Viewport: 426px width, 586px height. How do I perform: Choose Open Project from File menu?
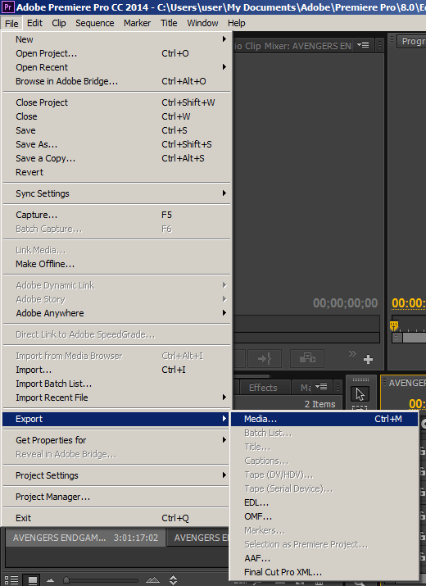[x=116, y=53]
